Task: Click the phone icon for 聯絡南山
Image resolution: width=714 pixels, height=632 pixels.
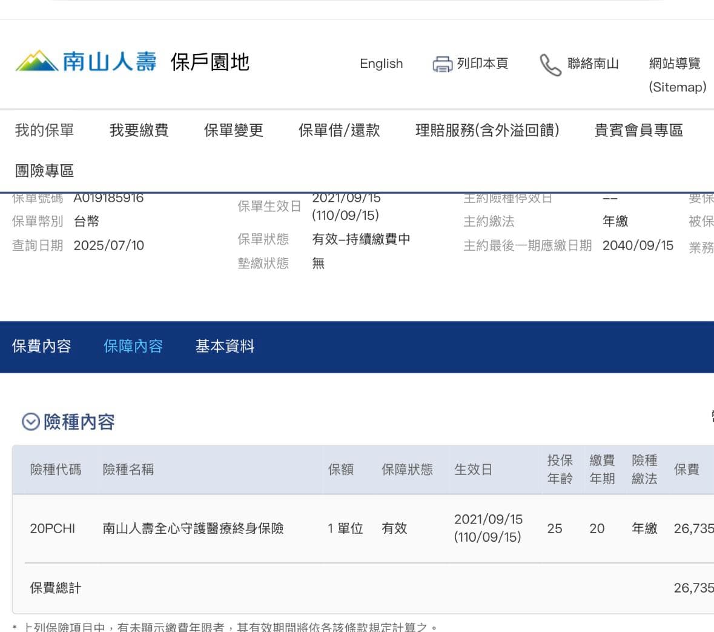Action: [550, 65]
